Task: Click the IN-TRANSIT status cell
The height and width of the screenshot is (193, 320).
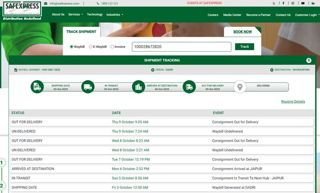Action: click(21, 178)
